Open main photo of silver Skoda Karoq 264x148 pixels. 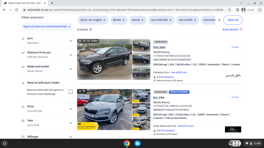105,109
